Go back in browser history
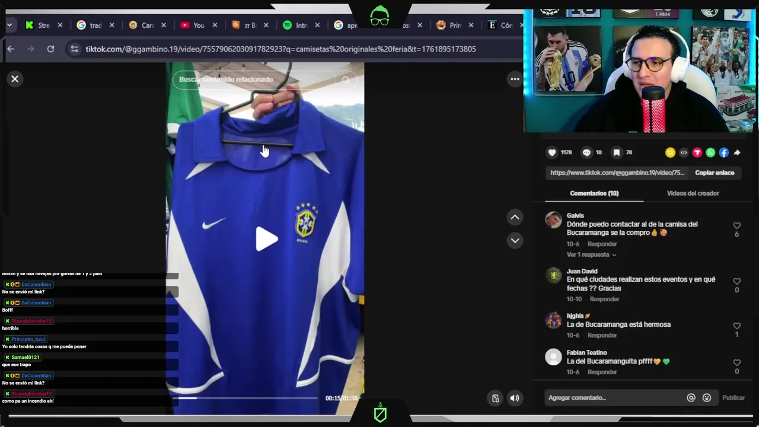The width and height of the screenshot is (759, 427). [11, 49]
